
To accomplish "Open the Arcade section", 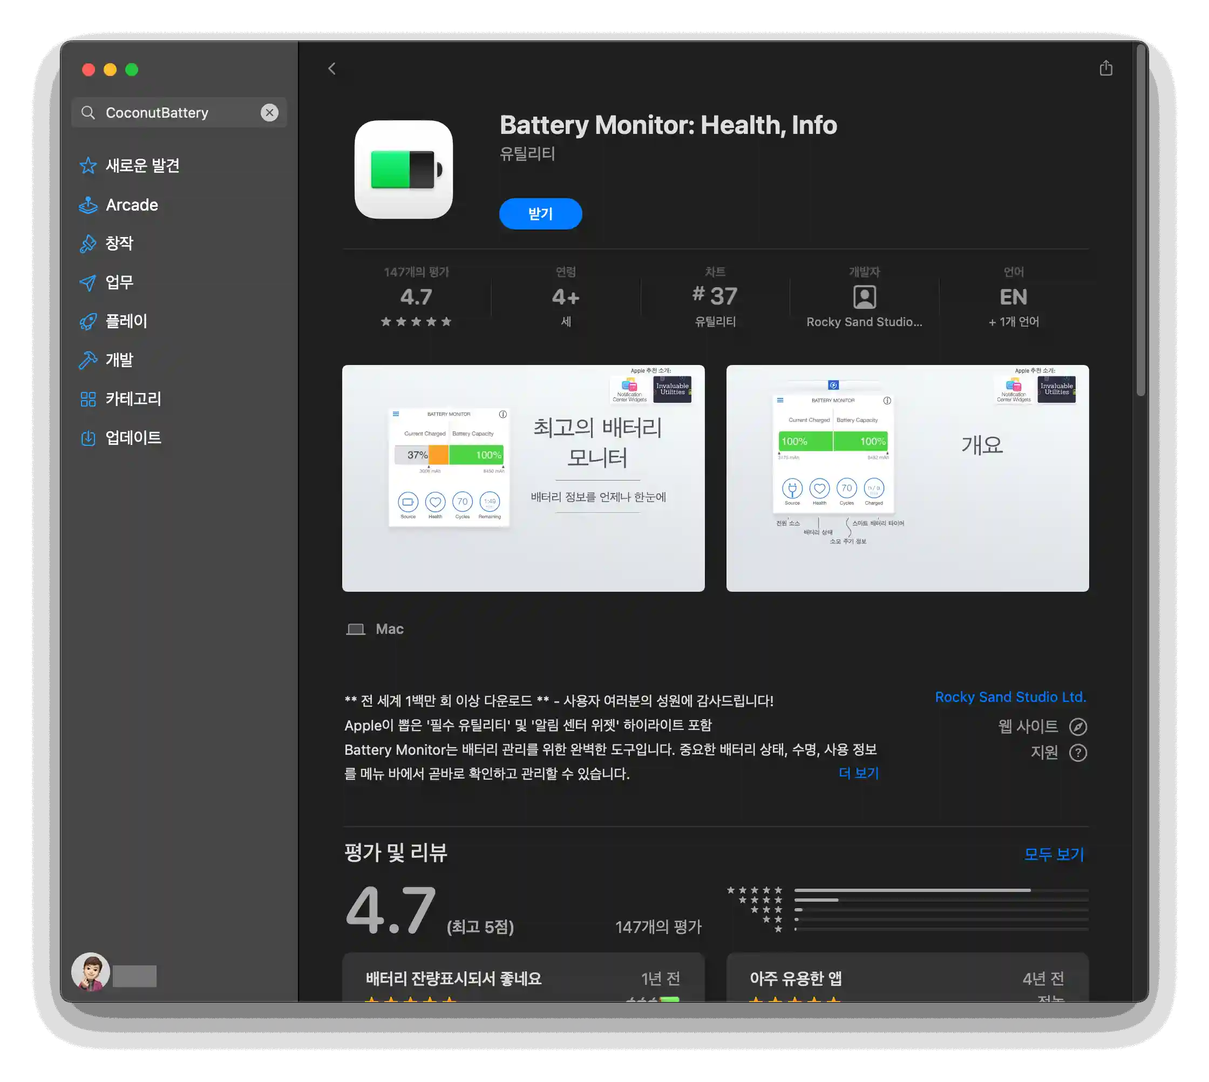I will (x=132, y=205).
